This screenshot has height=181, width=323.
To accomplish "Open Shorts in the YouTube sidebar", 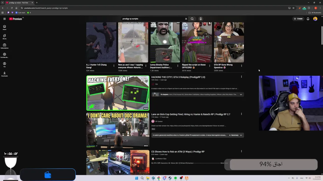I will (5, 37).
